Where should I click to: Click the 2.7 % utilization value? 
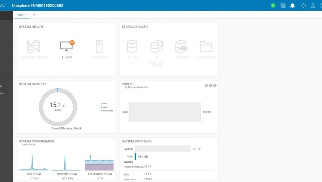click(x=100, y=178)
